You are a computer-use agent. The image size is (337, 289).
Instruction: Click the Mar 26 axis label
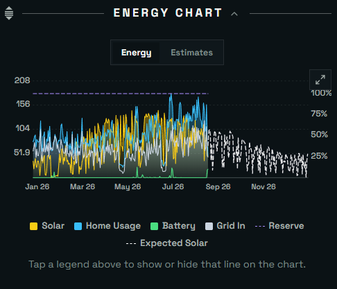(x=83, y=186)
